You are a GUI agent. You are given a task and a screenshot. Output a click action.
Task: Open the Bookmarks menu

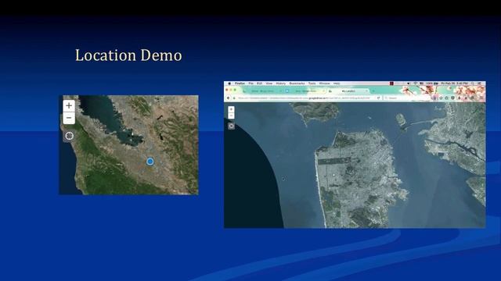tap(297, 84)
